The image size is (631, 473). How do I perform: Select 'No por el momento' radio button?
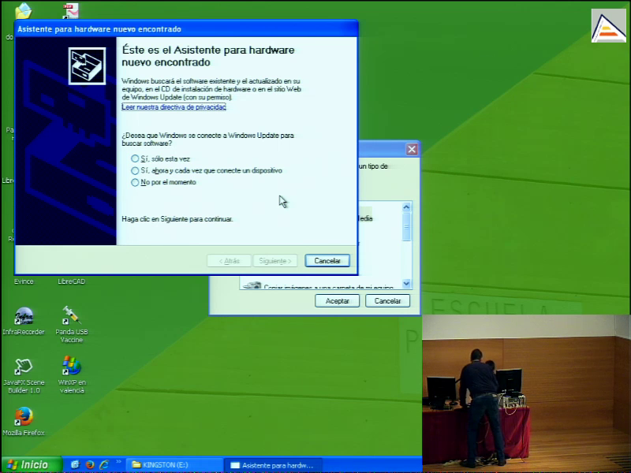pos(135,182)
